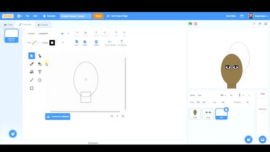Click the green flag

pos(190,24)
